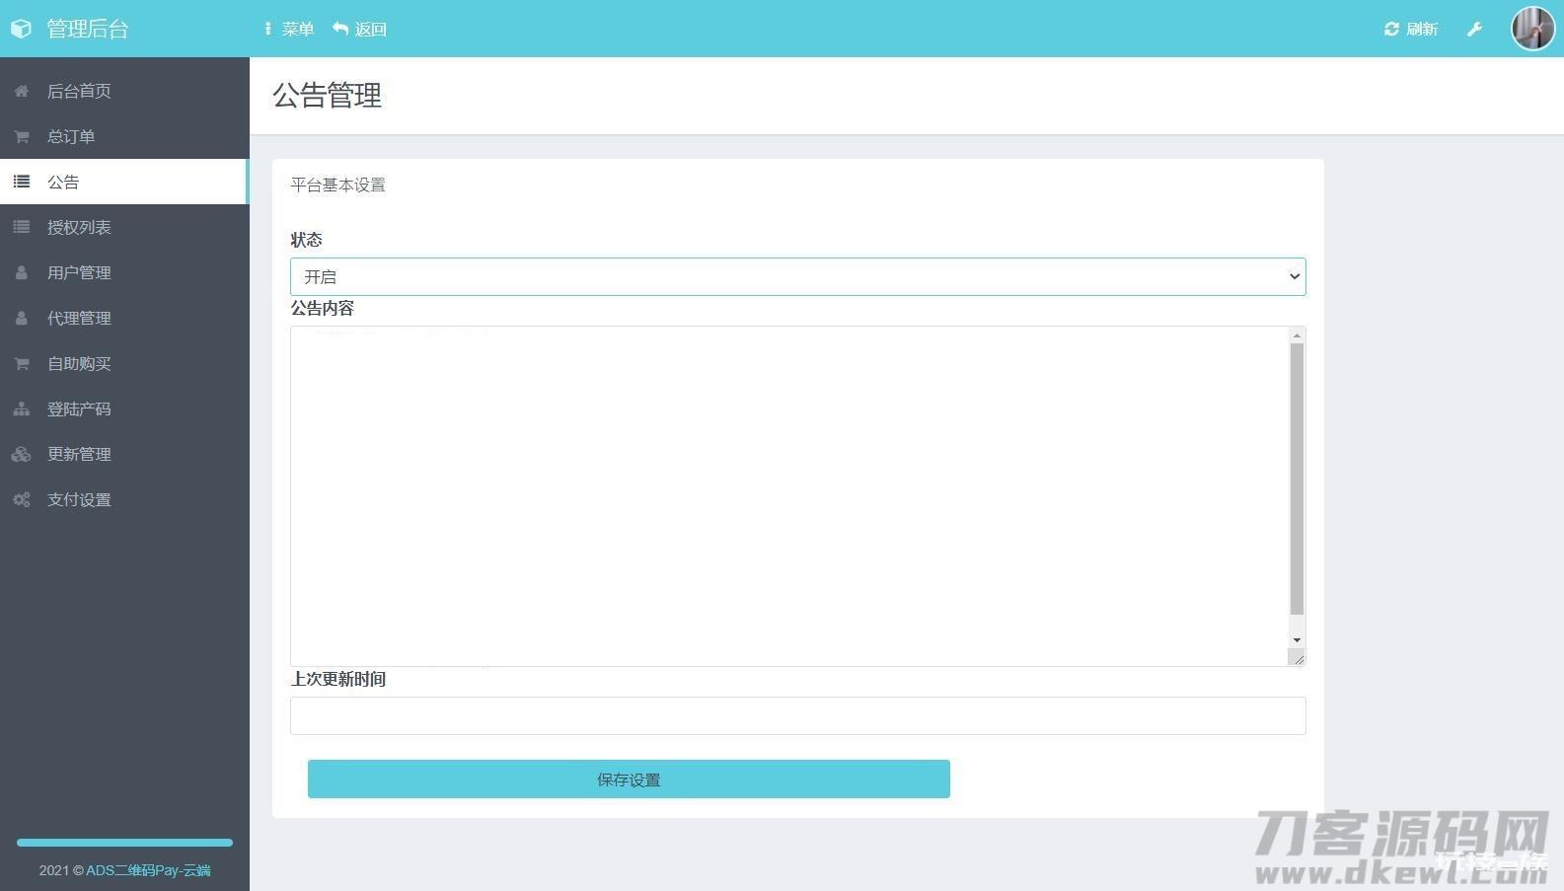Open 更新管理 in the sidebar
Screen dimensions: 1564x891
[x=124, y=454]
